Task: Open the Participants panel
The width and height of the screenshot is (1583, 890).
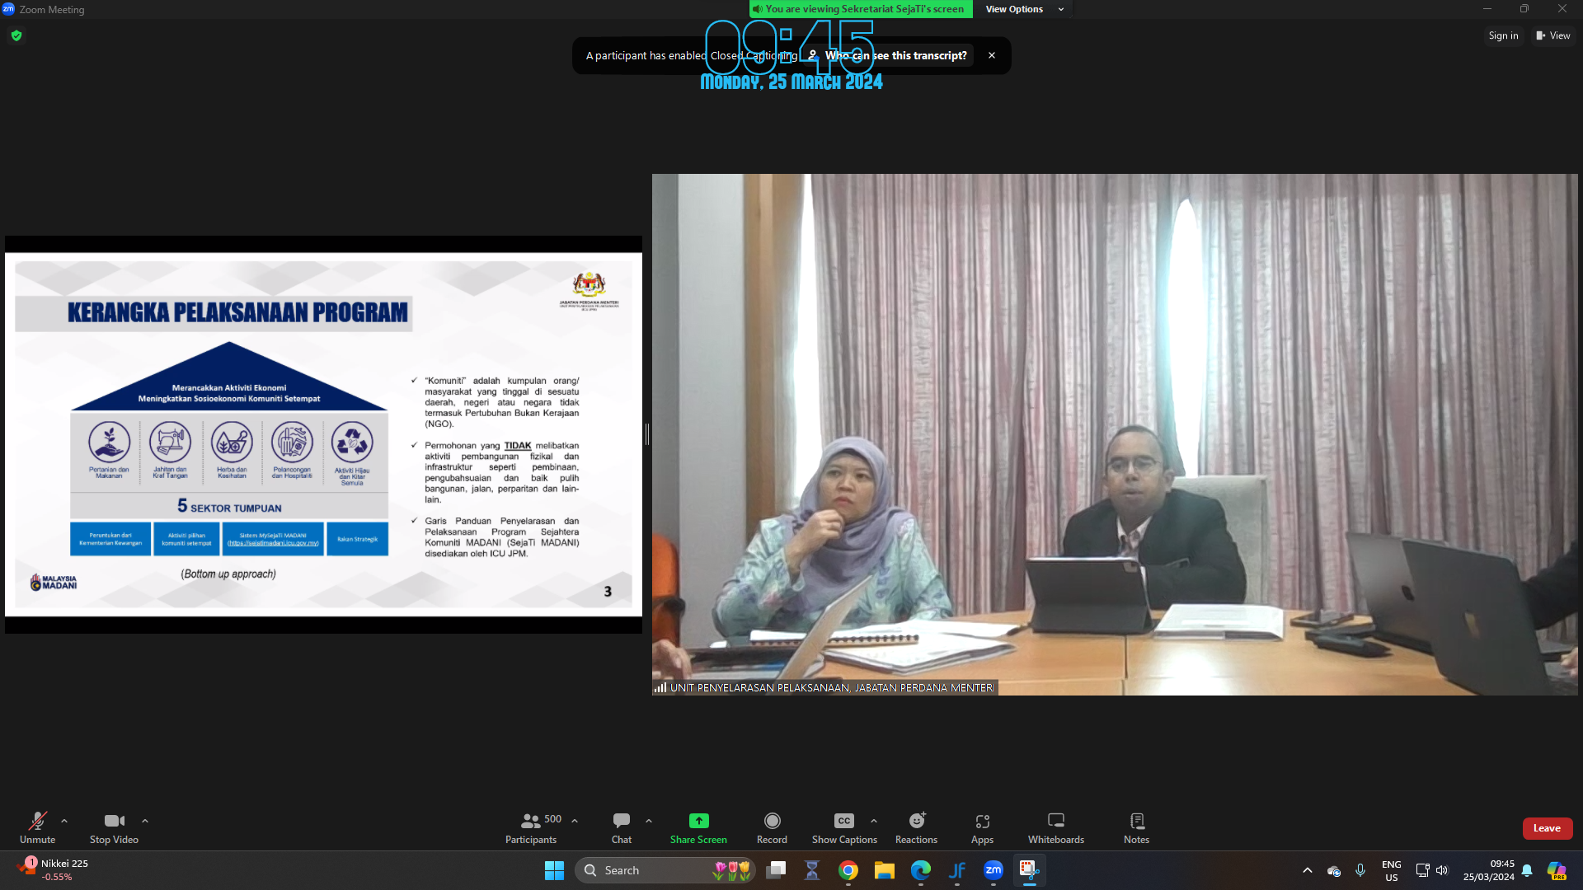Action: tap(532, 827)
